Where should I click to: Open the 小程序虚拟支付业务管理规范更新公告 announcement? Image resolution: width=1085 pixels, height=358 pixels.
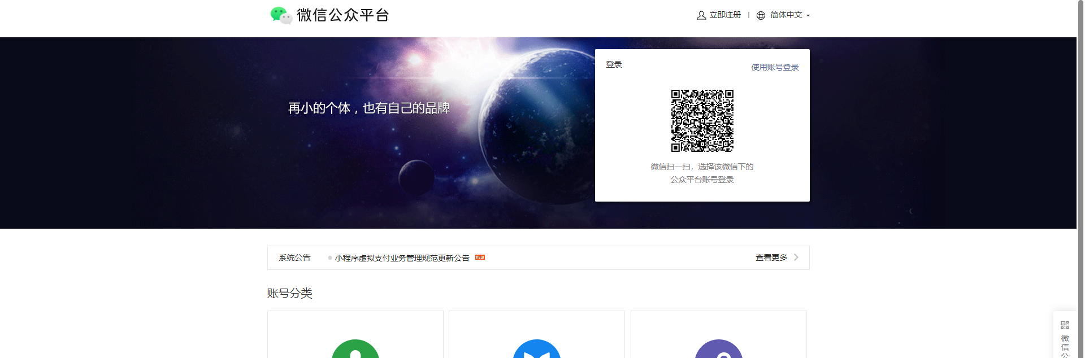(402, 258)
